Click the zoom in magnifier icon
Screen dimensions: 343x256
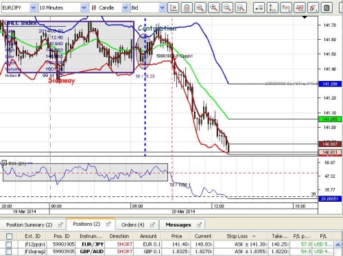[213, 8]
